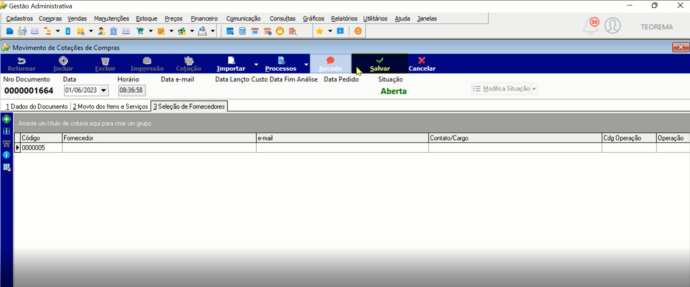Open the blue calendar icon
This screenshot has width=690, height=287.
tap(230, 31)
